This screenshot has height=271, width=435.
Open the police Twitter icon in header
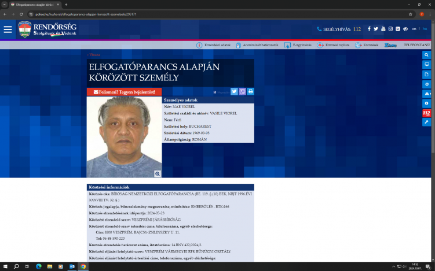point(376,29)
